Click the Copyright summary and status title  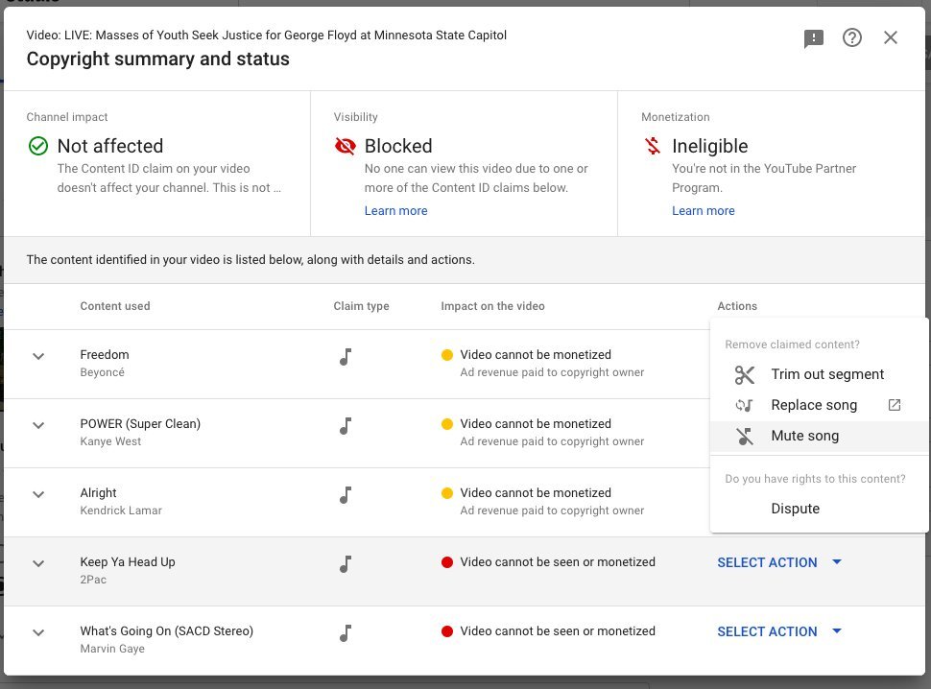coord(158,59)
